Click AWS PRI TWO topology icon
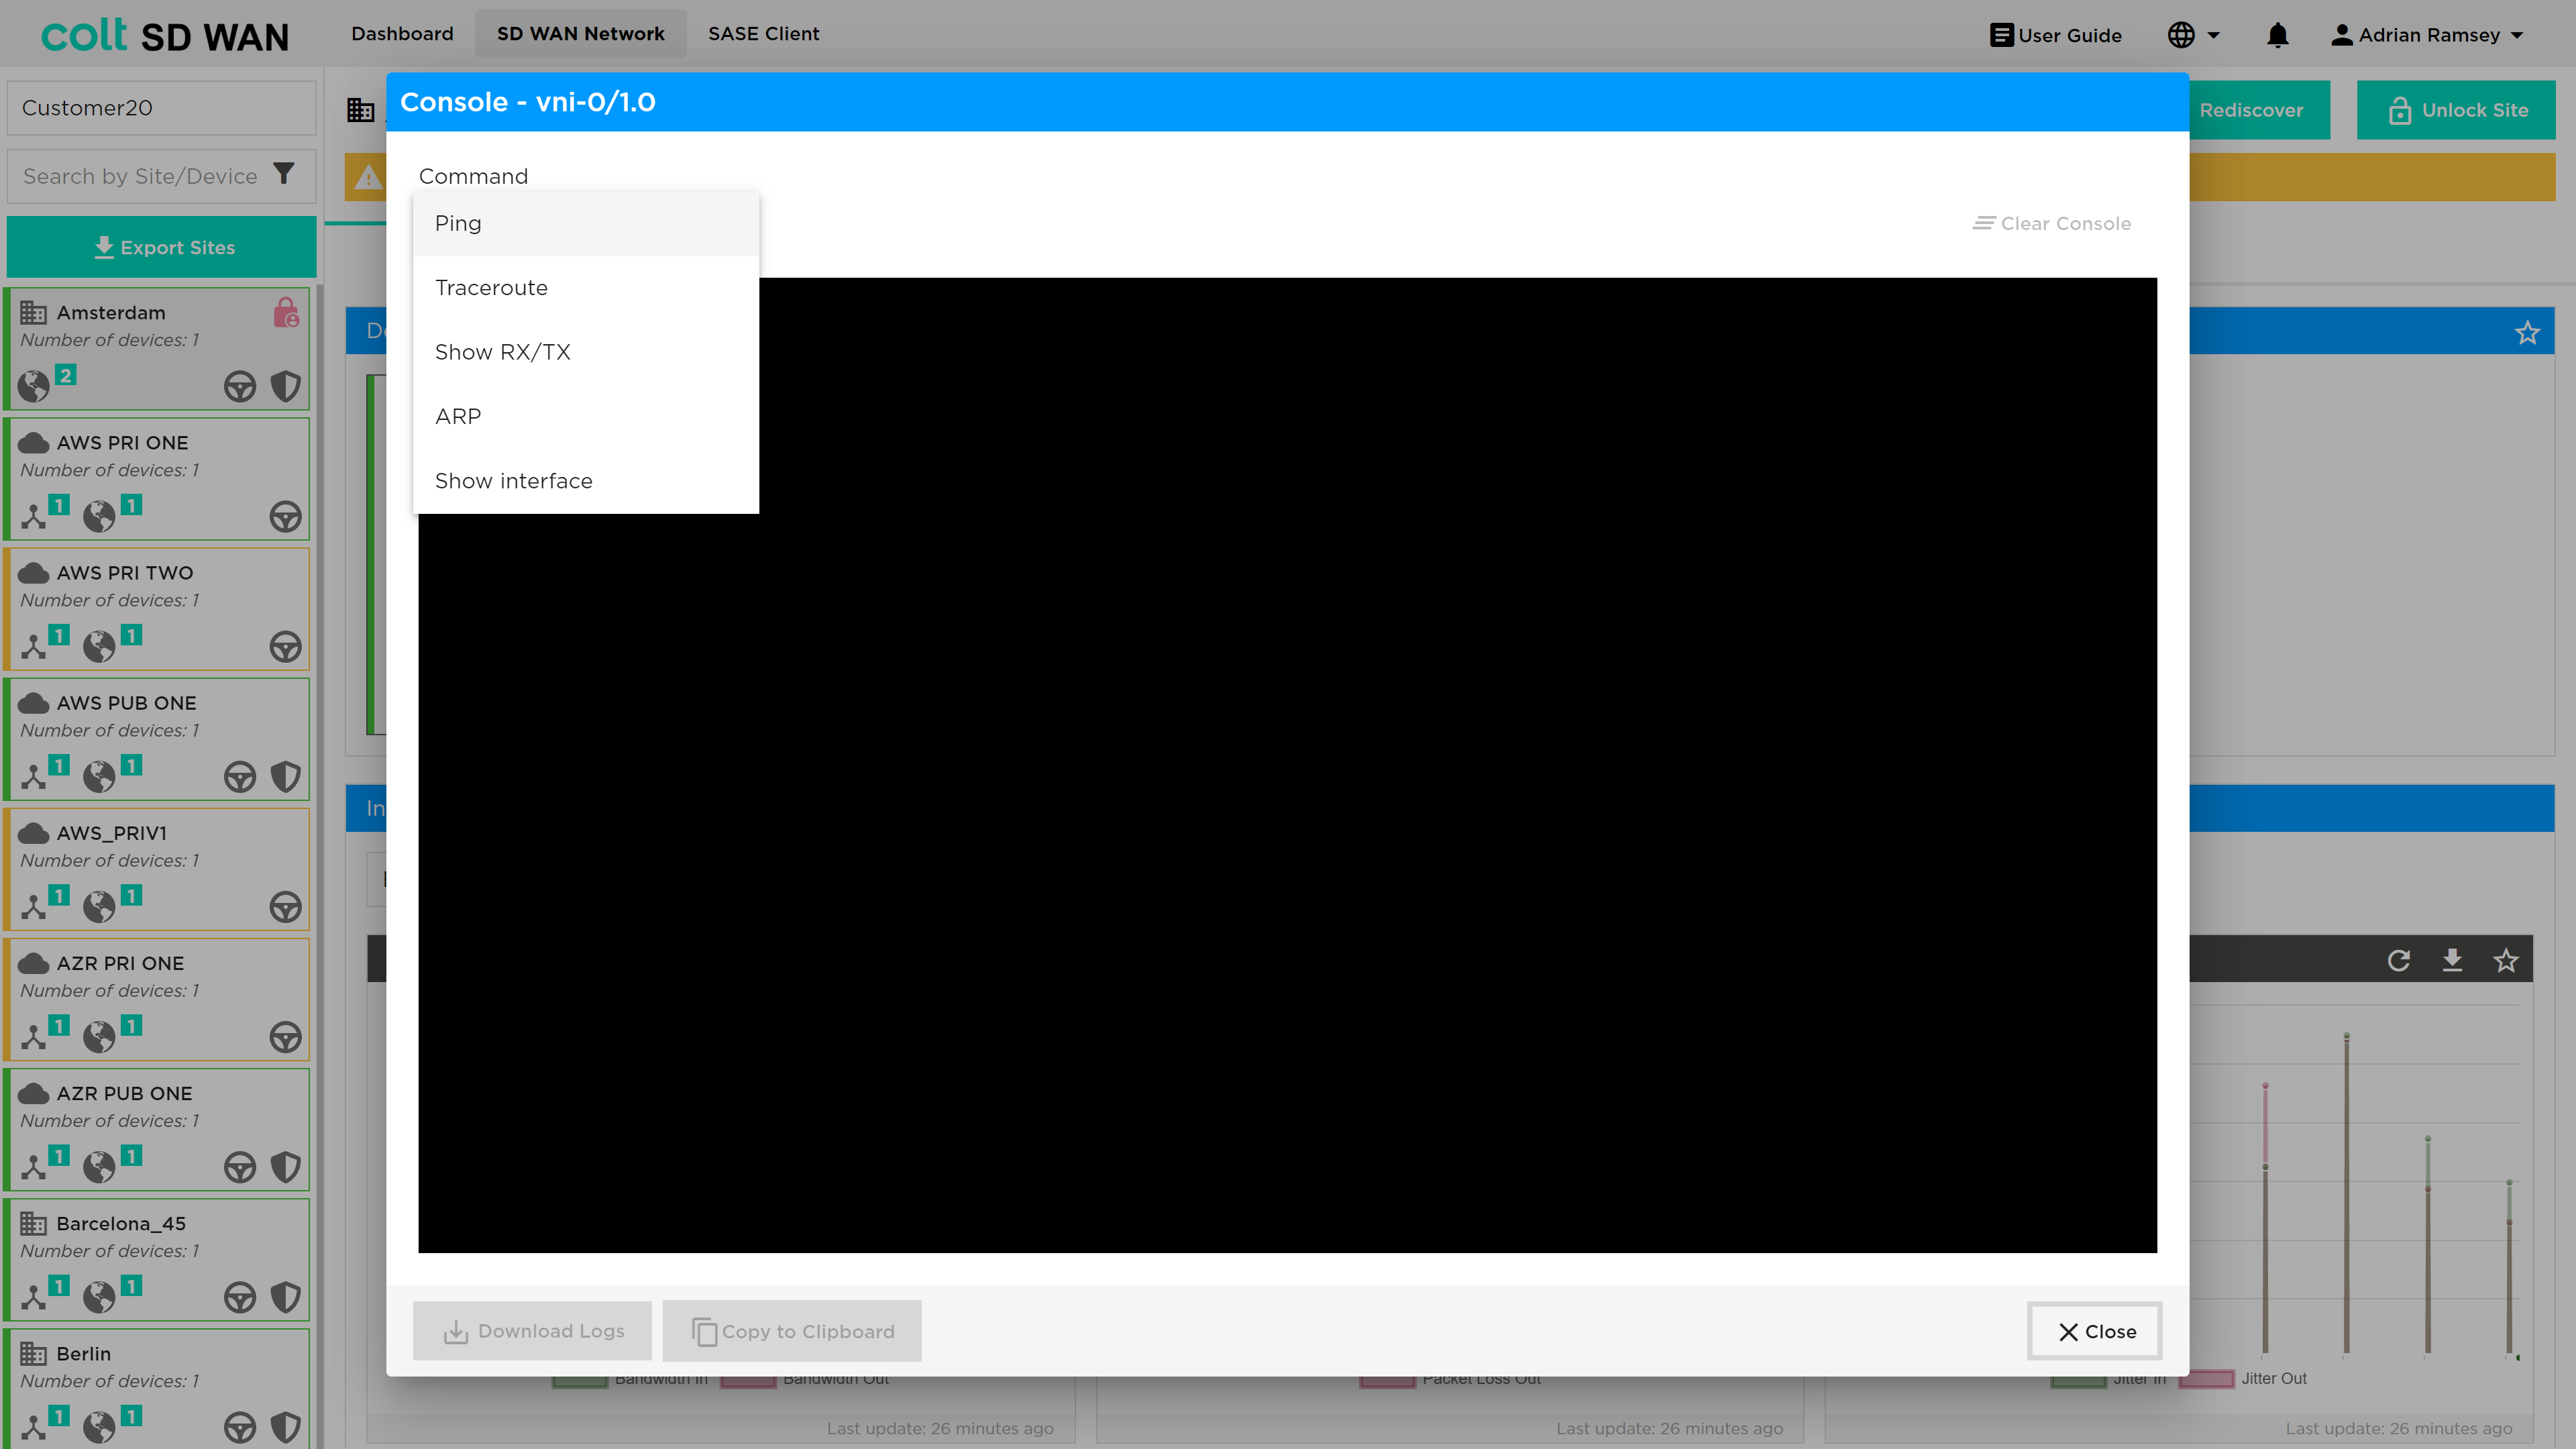The width and height of the screenshot is (2576, 1449). coord(34,646)
